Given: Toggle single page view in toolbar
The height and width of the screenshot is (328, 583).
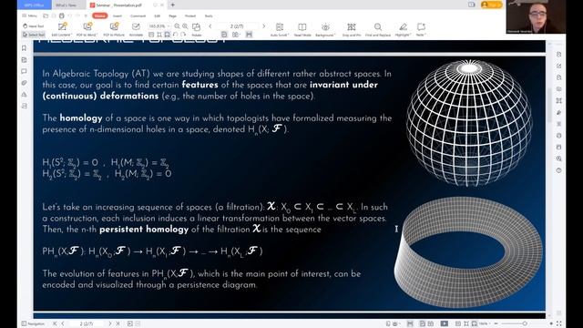Looking at the screenshot, I should click(224, 35).
